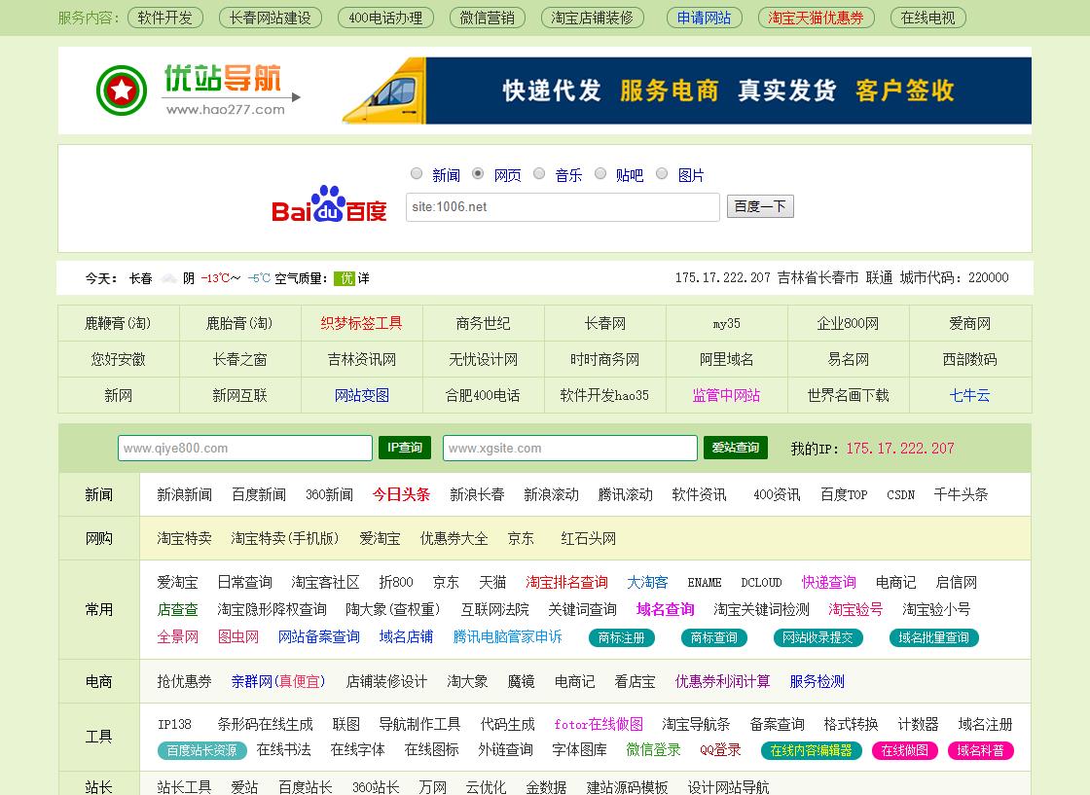Click the 织梦标签工具 link

pos(361,323)
